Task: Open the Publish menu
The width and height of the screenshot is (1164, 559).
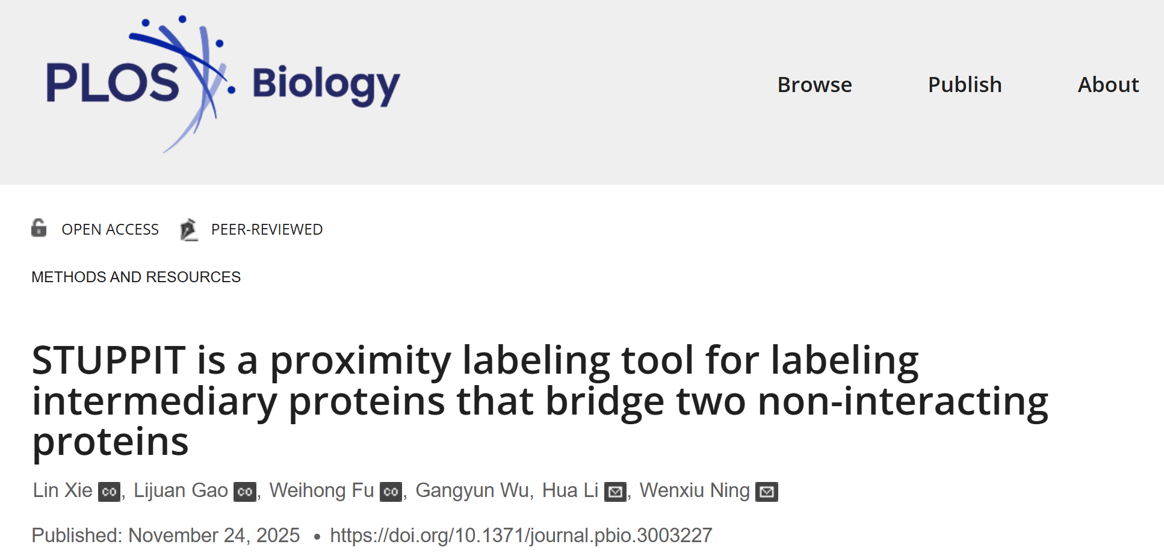Action: [965, 85]
